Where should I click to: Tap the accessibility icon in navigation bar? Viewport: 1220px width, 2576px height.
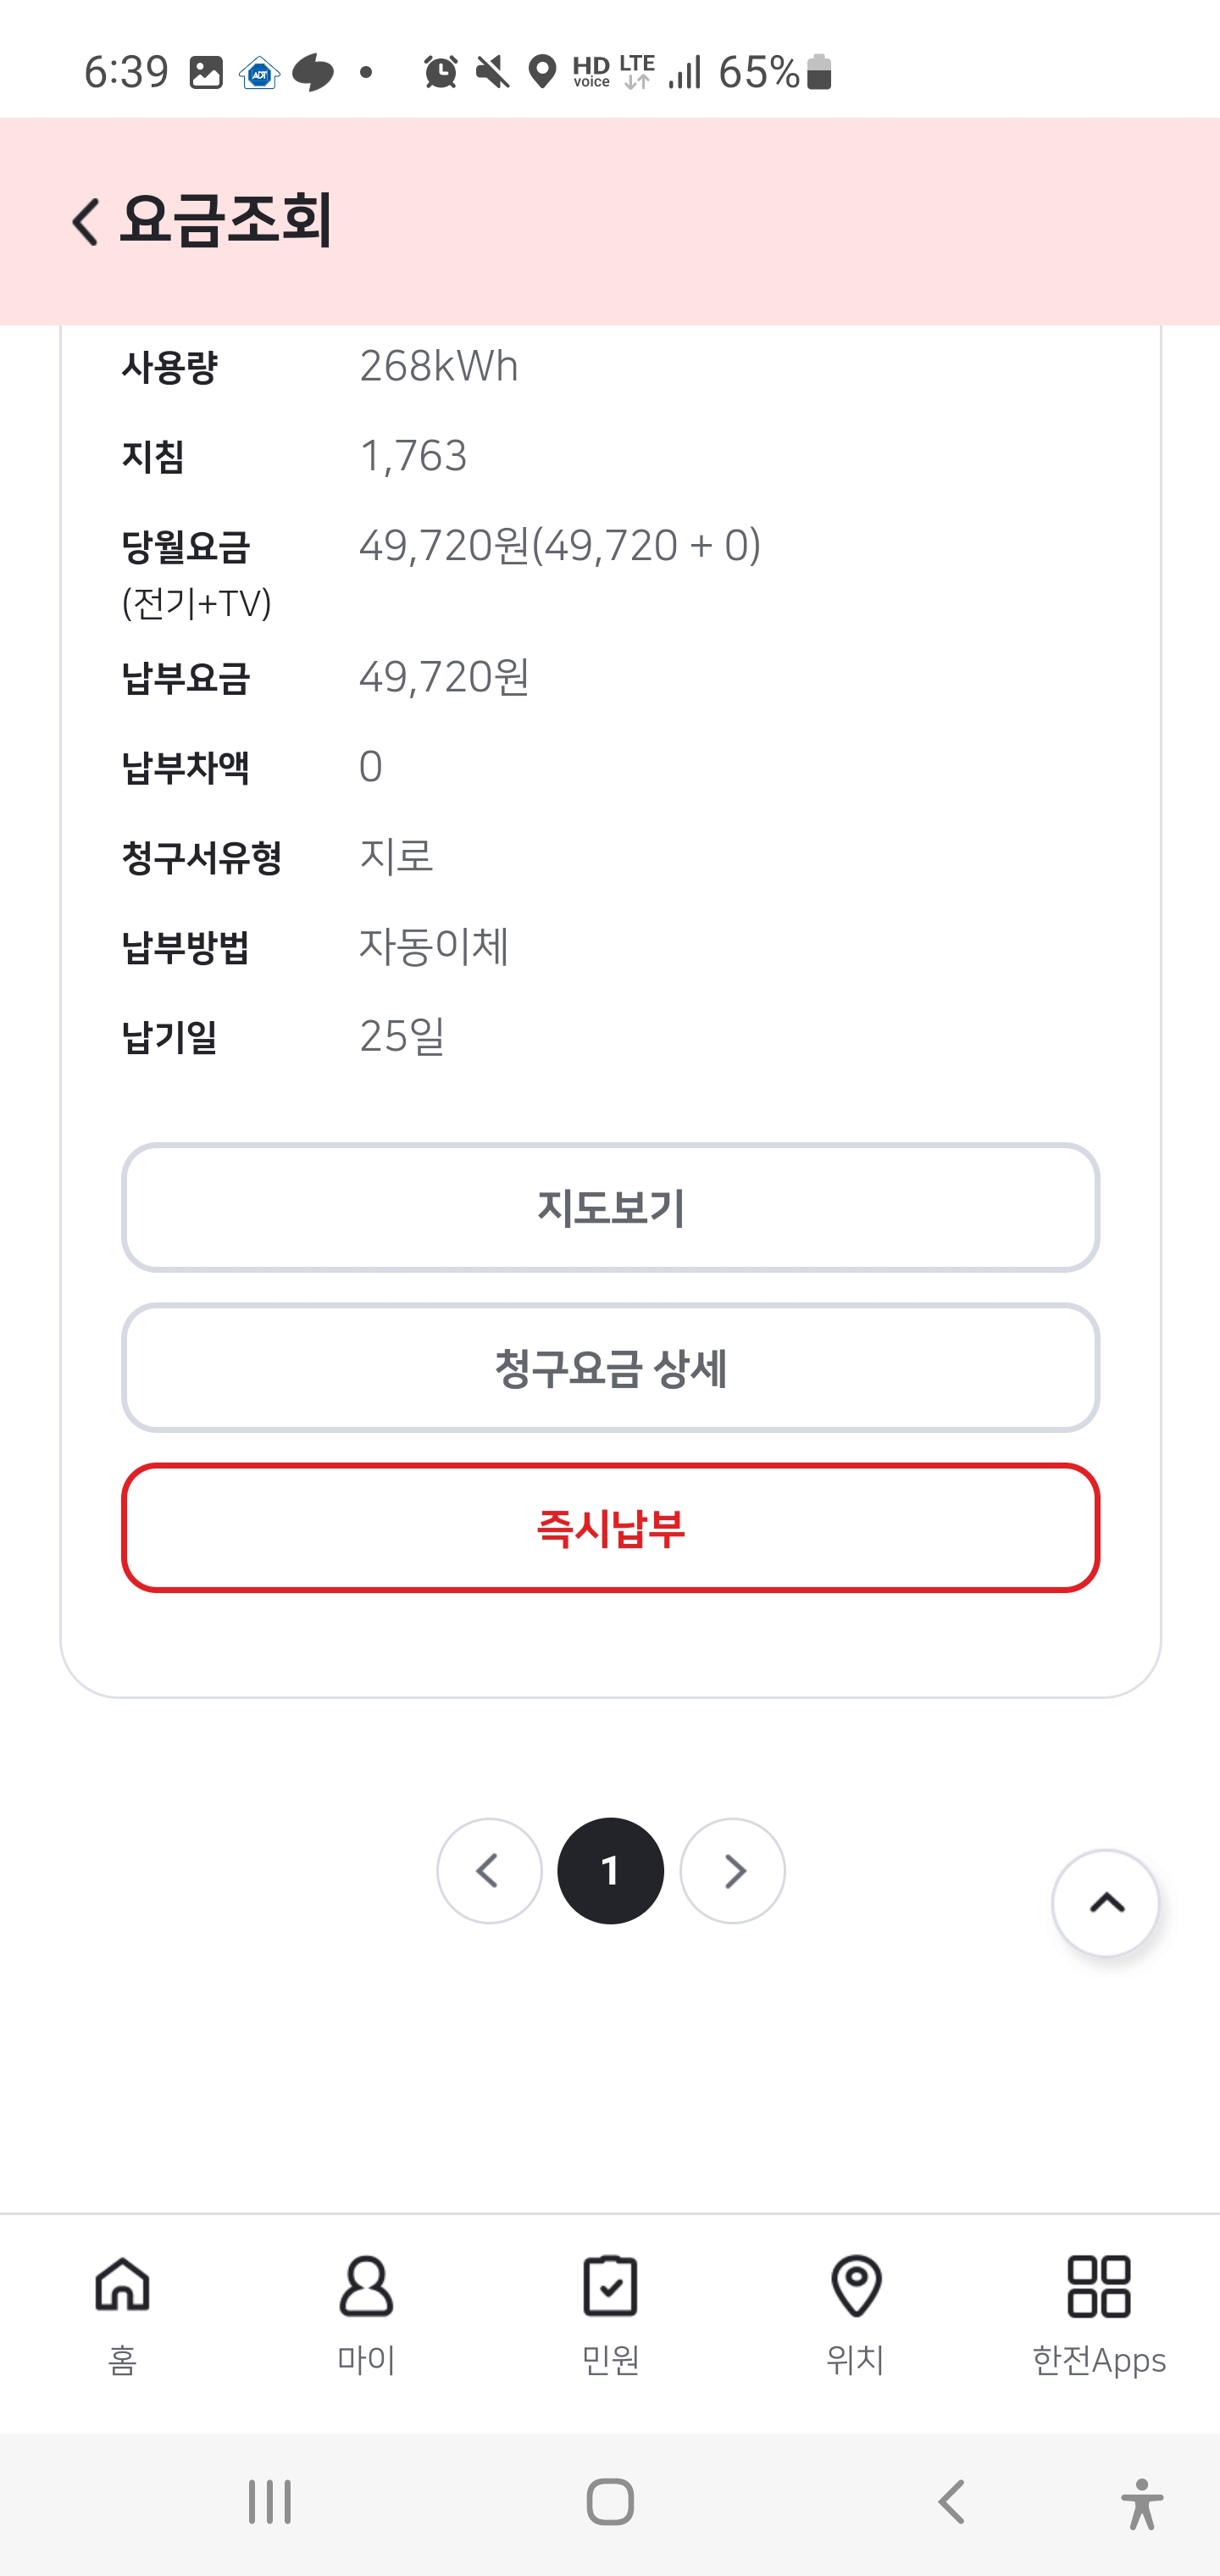tap(1141, 2503)
